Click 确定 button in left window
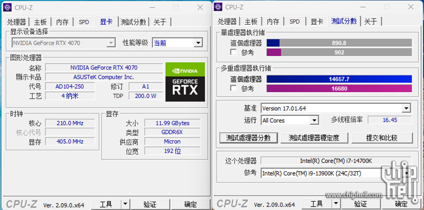This screenshot has height=210, width=424. [190, 204]
